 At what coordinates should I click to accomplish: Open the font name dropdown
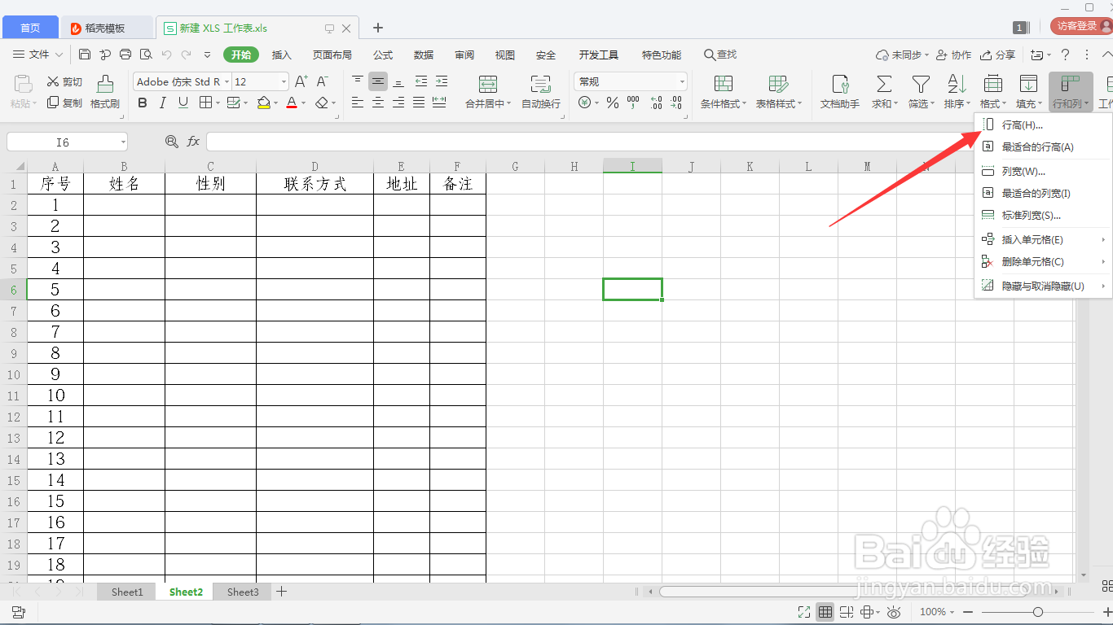[x=227, y=81]
